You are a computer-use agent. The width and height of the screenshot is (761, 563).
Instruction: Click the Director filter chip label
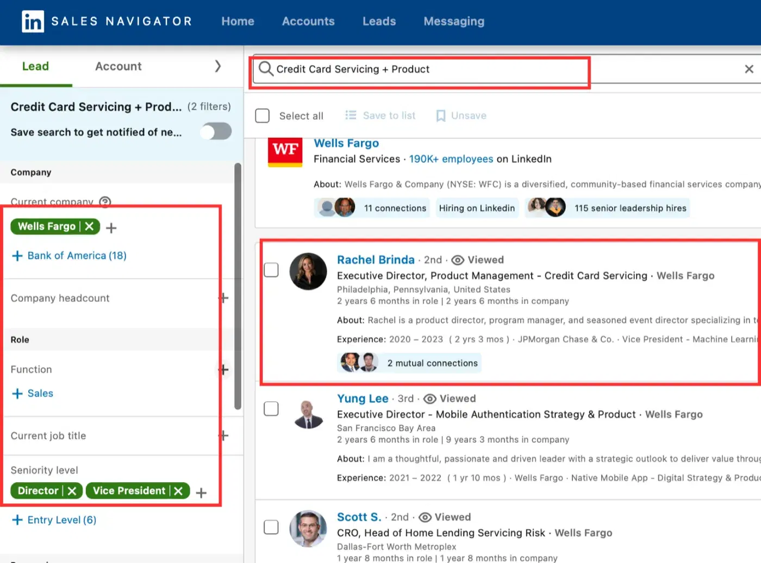(x=38, y=491)
